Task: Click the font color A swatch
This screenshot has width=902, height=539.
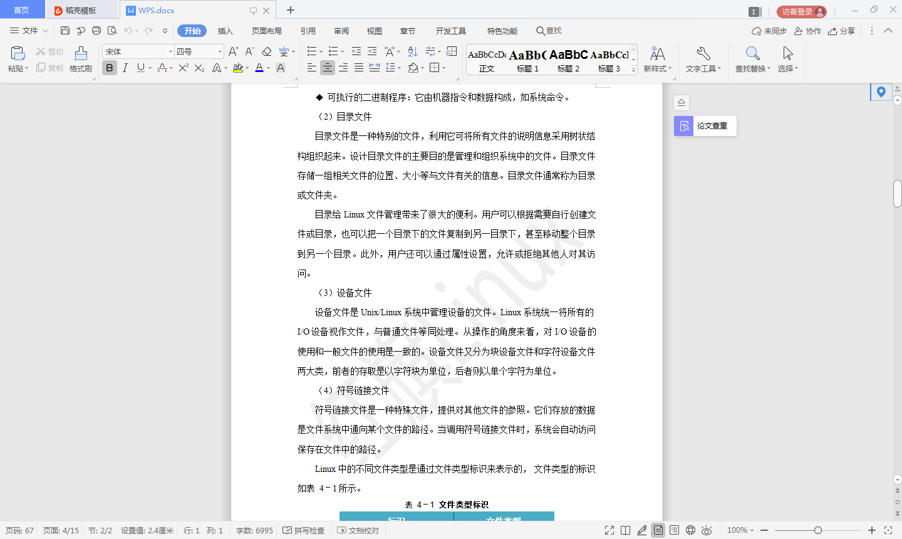Action: click(259, 68)
